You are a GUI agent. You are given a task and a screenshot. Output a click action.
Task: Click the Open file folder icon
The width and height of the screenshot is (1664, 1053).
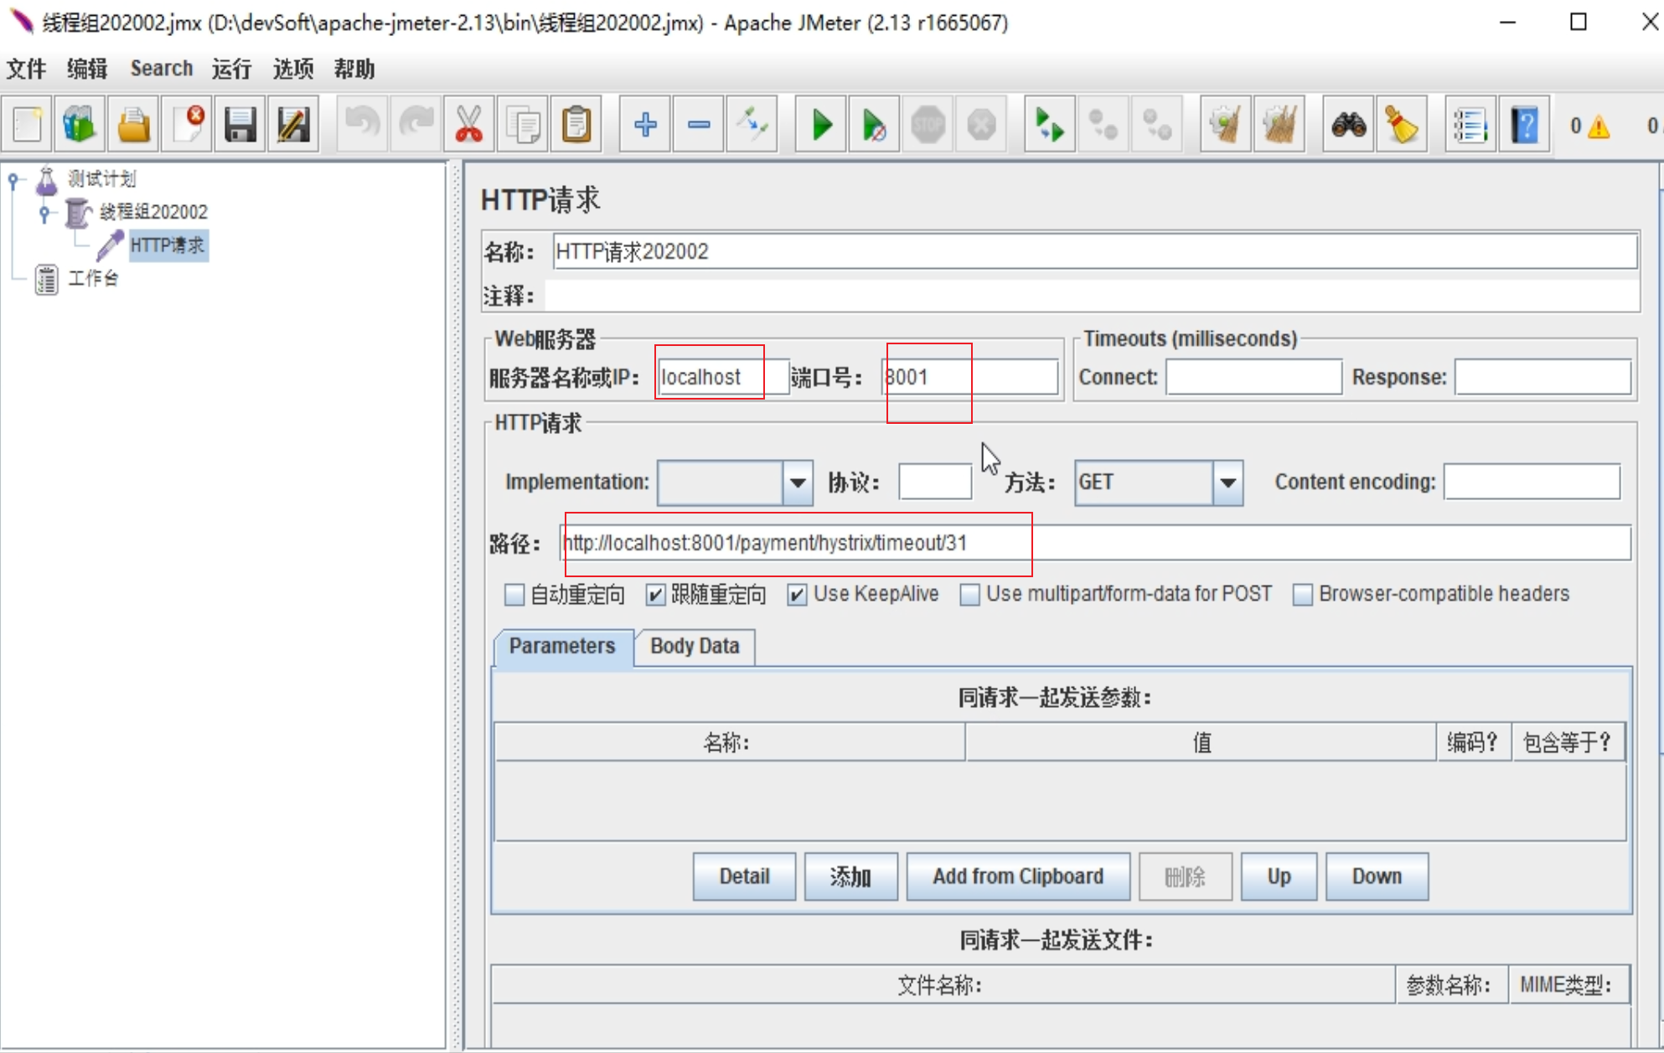point(134,126)
